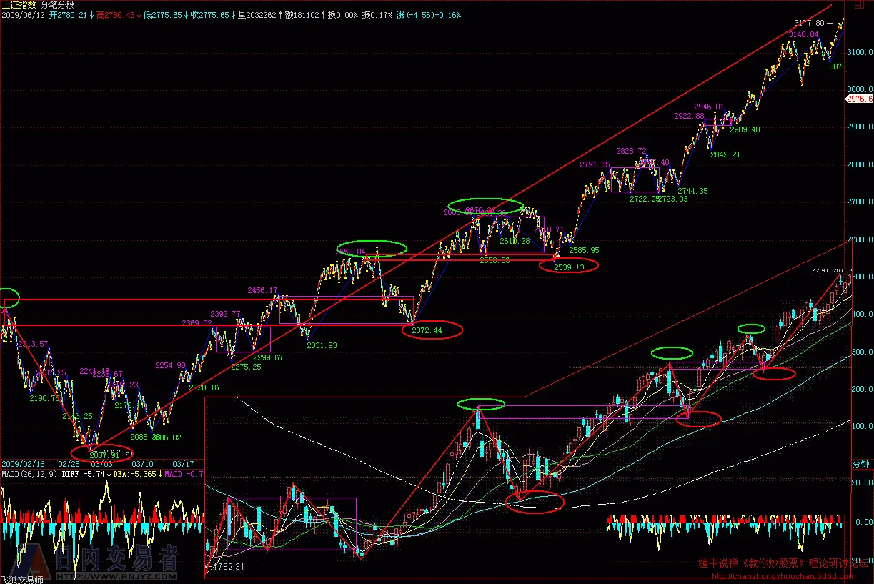
Task: Click the 2976.6 current price axis marker
Action: pos(860,99)
